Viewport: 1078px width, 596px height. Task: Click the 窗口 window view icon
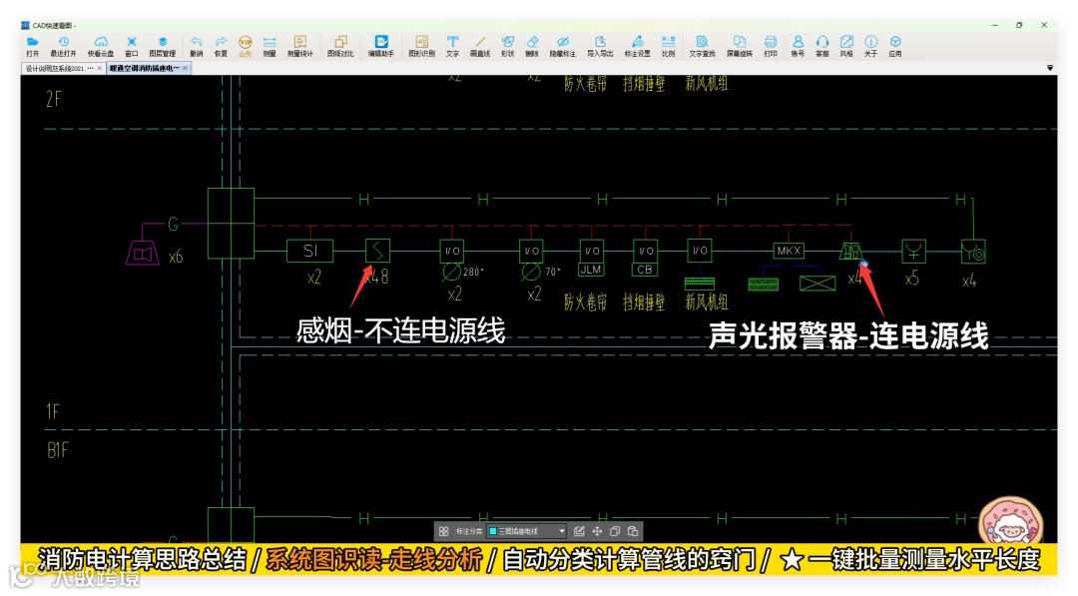click(x=132, y=46)
